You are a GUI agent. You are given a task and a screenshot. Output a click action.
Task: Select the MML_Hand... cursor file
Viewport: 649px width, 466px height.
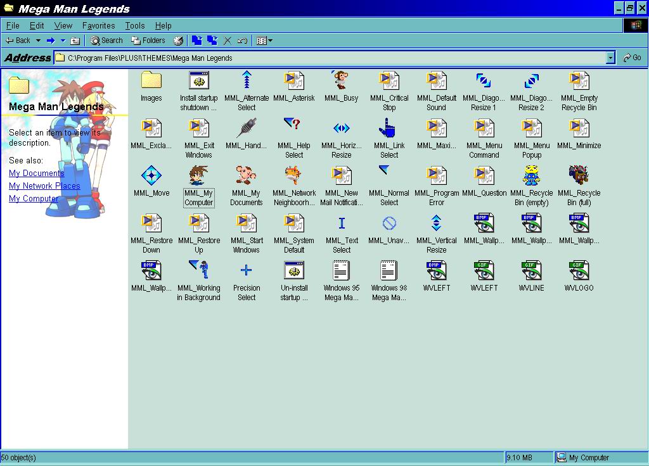point(247,134)
